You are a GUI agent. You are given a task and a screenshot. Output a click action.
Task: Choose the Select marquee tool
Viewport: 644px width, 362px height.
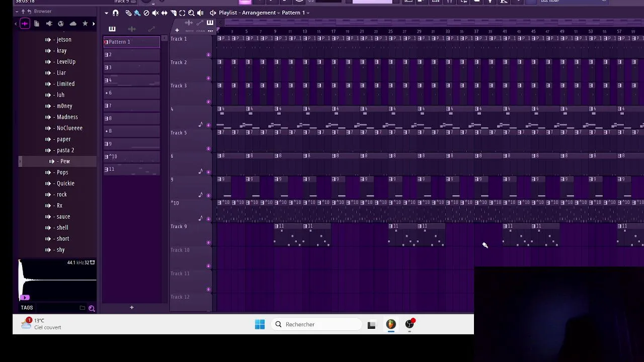coord(182,13)
